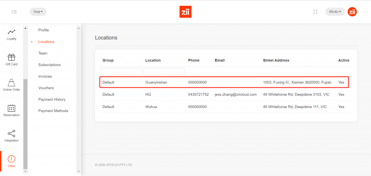Viewport: 371px width, 176px height.
Task: Open the Team menu item
Action: [x=43, y=53]
